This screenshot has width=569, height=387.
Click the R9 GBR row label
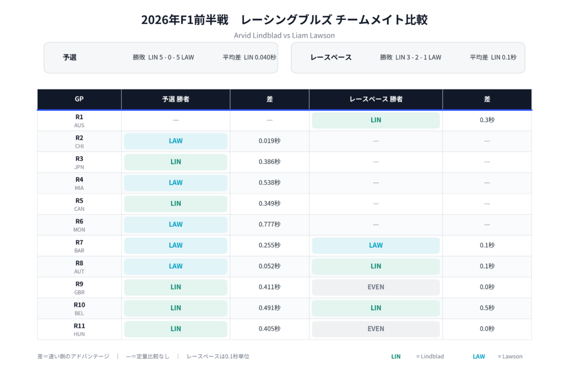(79, 288)
